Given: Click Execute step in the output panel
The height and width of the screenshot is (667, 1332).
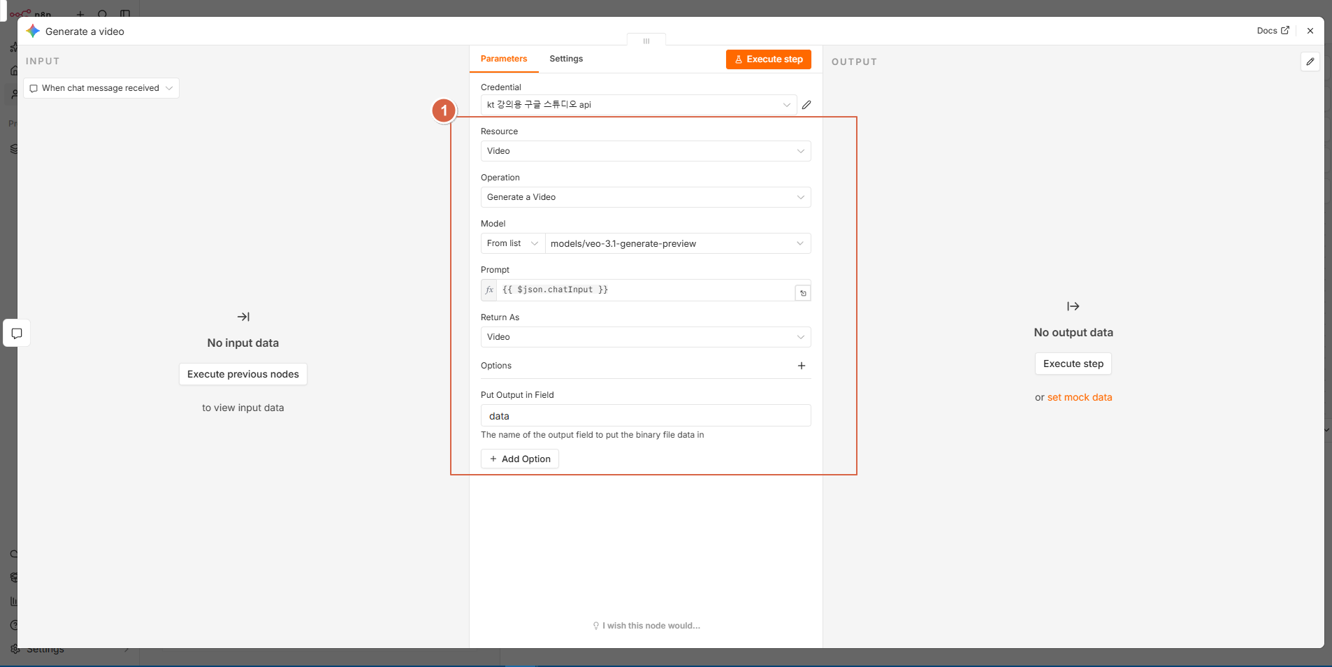Looking at the screenshot, I should point(1073,364).
